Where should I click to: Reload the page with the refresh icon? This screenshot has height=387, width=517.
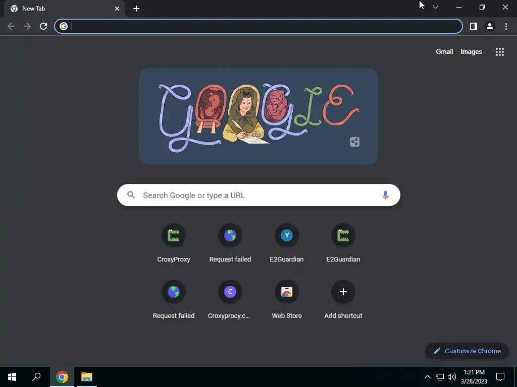[x=43, y=26]
